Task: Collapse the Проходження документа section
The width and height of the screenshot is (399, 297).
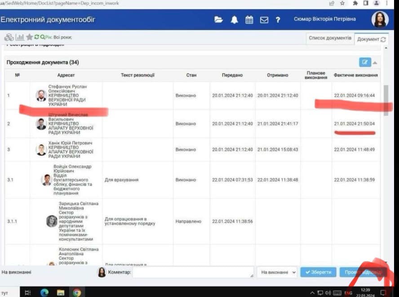Action: [375, 62]
